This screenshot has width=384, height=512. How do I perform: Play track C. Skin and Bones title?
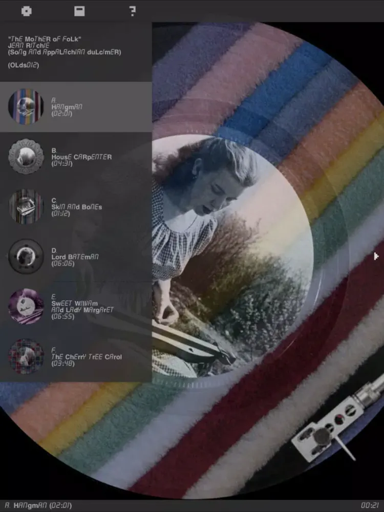[77, 207]
